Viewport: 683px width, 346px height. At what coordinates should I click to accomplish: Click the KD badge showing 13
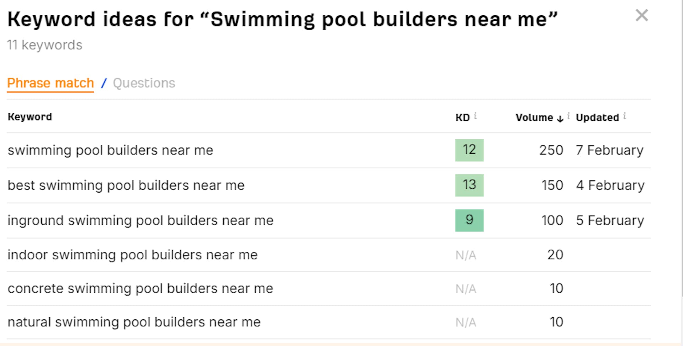(469, 185)
